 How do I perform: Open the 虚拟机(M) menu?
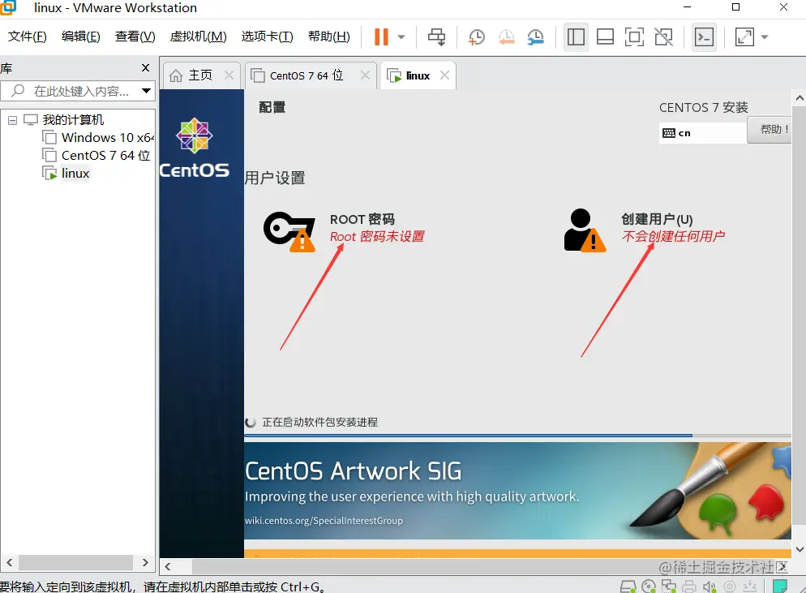[x=198, y=37]
